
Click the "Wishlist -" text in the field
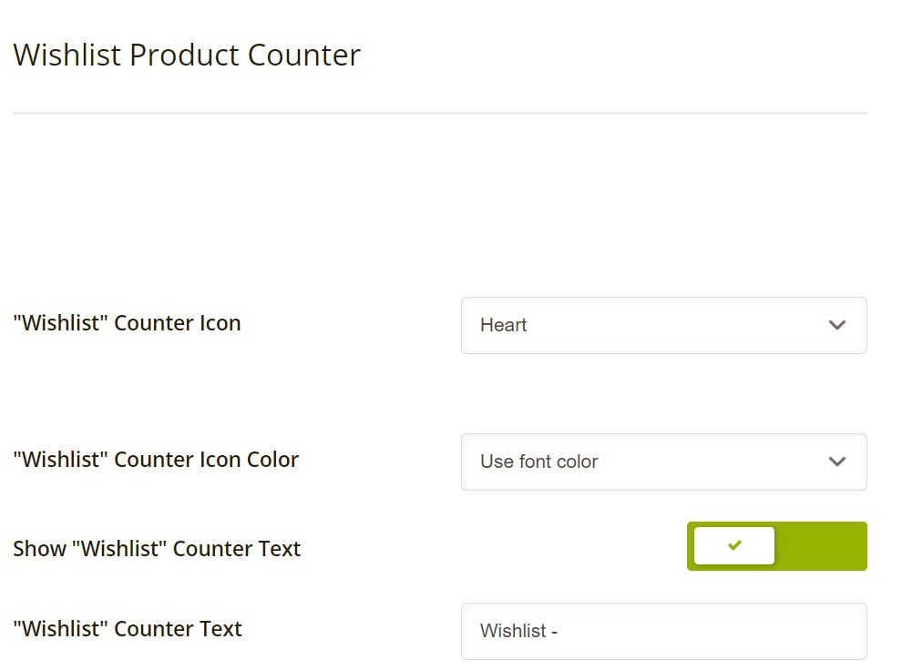[519, 631]
